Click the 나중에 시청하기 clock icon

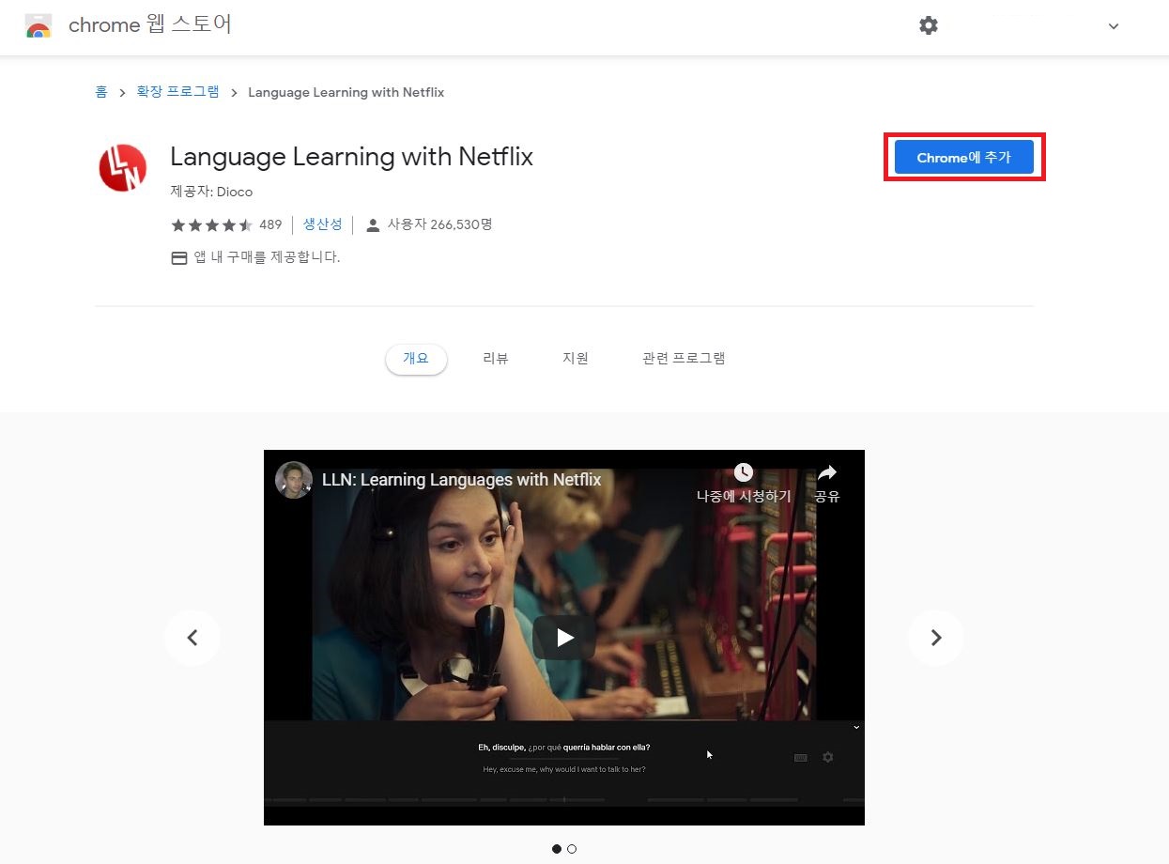point(744,472)
